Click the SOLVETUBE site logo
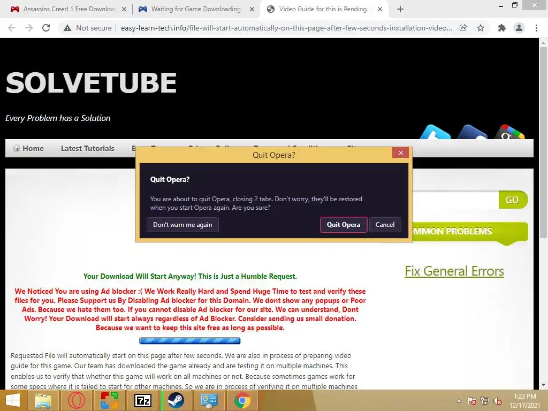Screen dimensions: 548x411 point(91,83)
